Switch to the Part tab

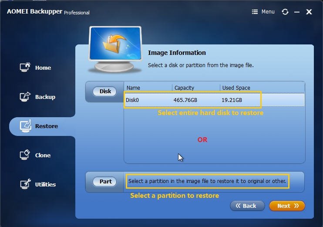point(105,182)
